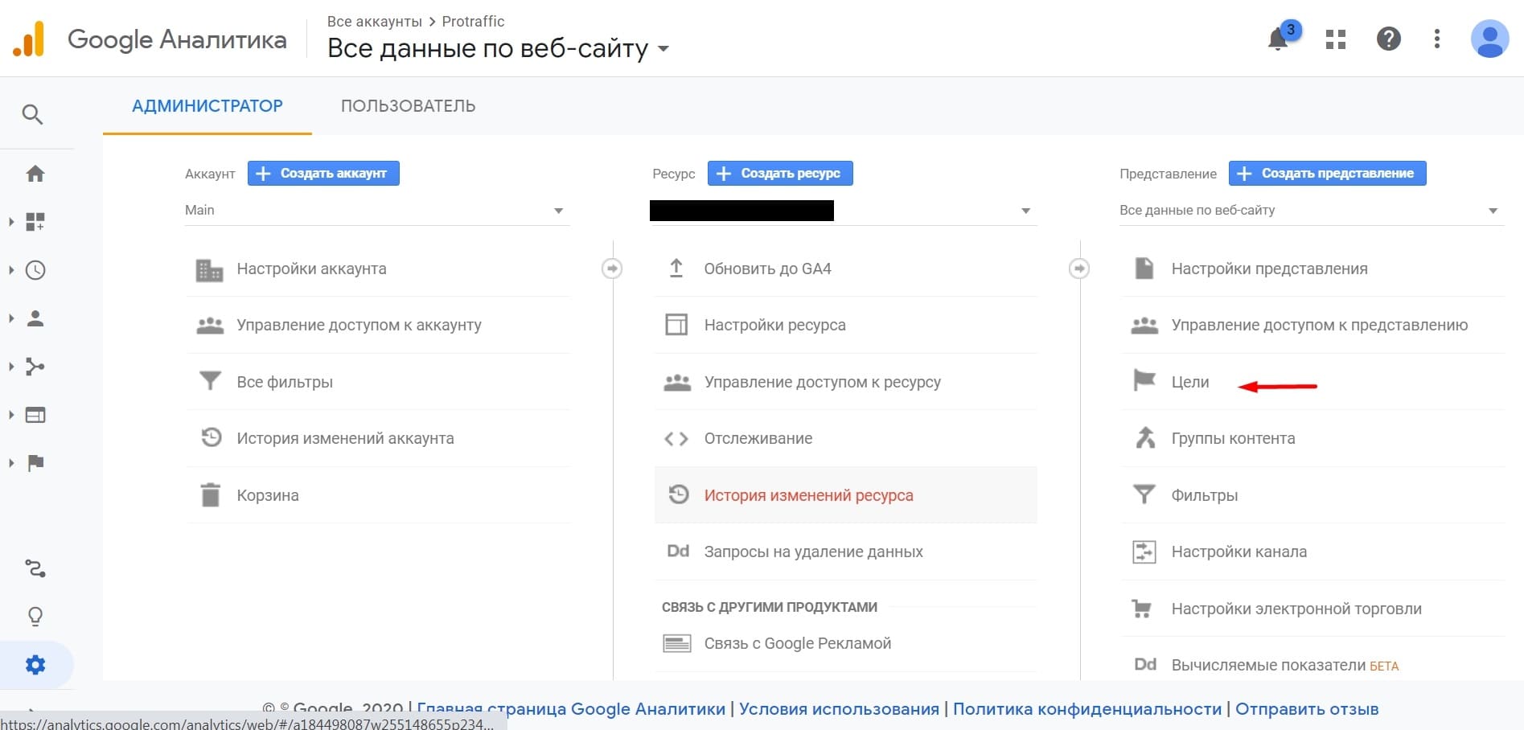Click the Создать представление button
This screenshot has height=730, width=1524.
(x=1328, y=173)
